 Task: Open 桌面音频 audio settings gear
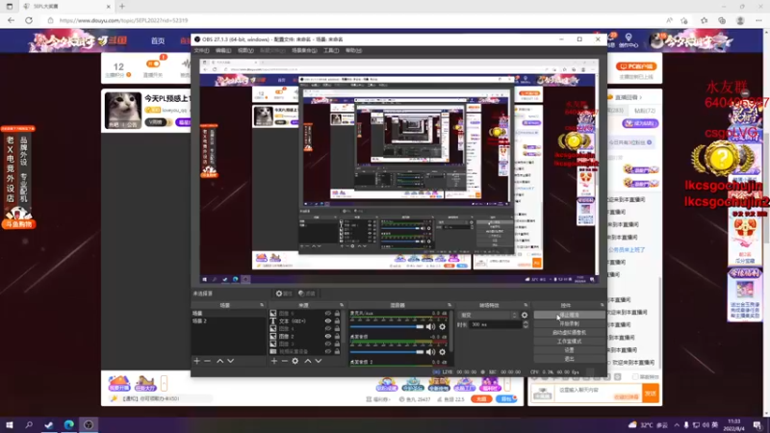[x=443, y=351]
